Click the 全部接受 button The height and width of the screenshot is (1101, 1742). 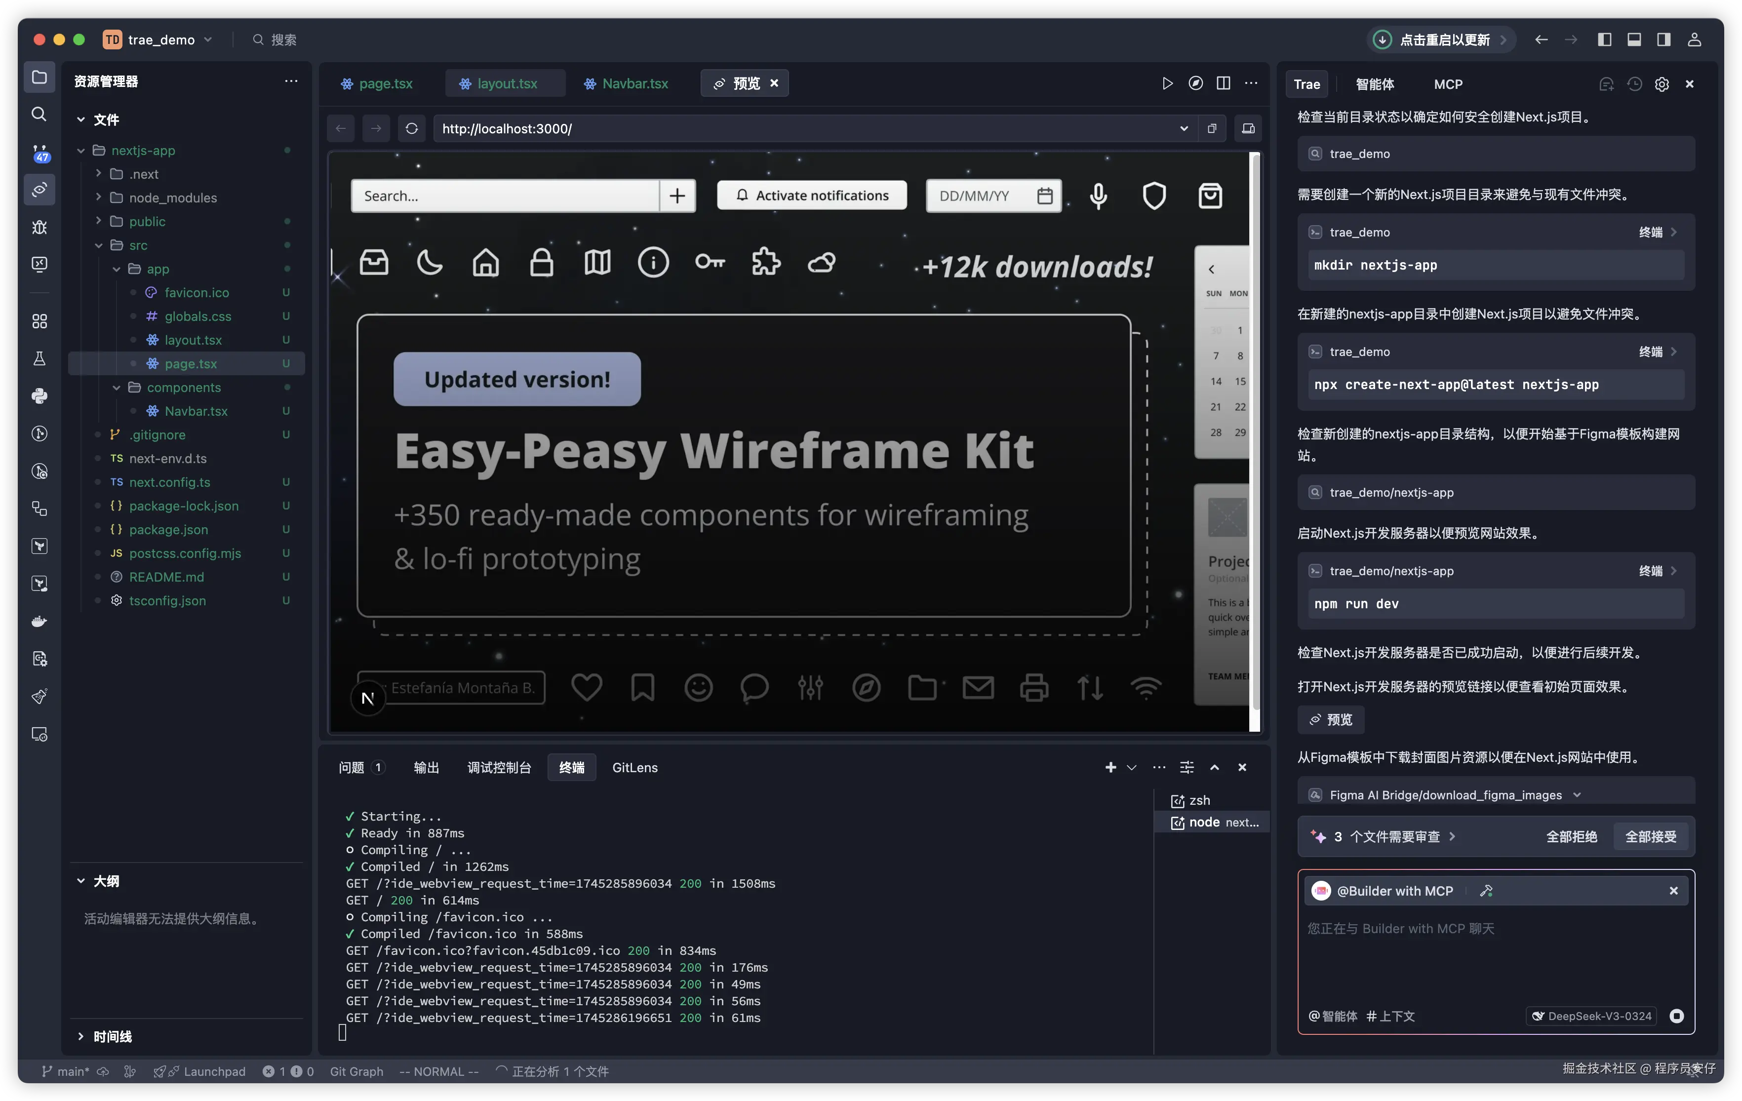(x=1650, y=836)
